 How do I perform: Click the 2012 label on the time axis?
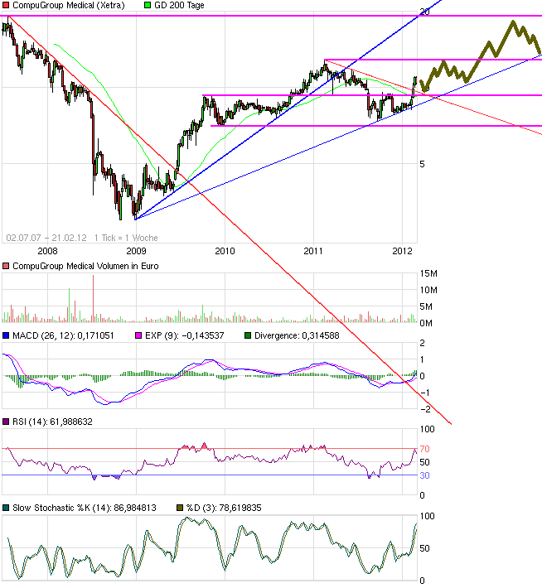coord(402,251)
